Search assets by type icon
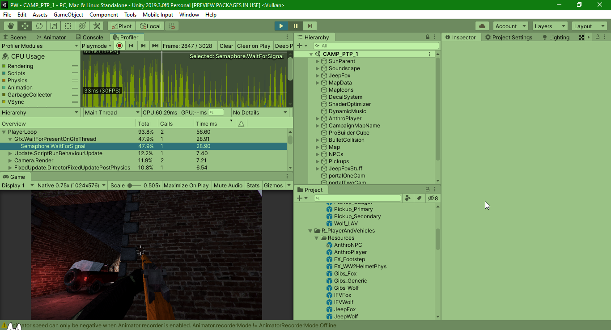611x330 pixels. coord(408,198)
